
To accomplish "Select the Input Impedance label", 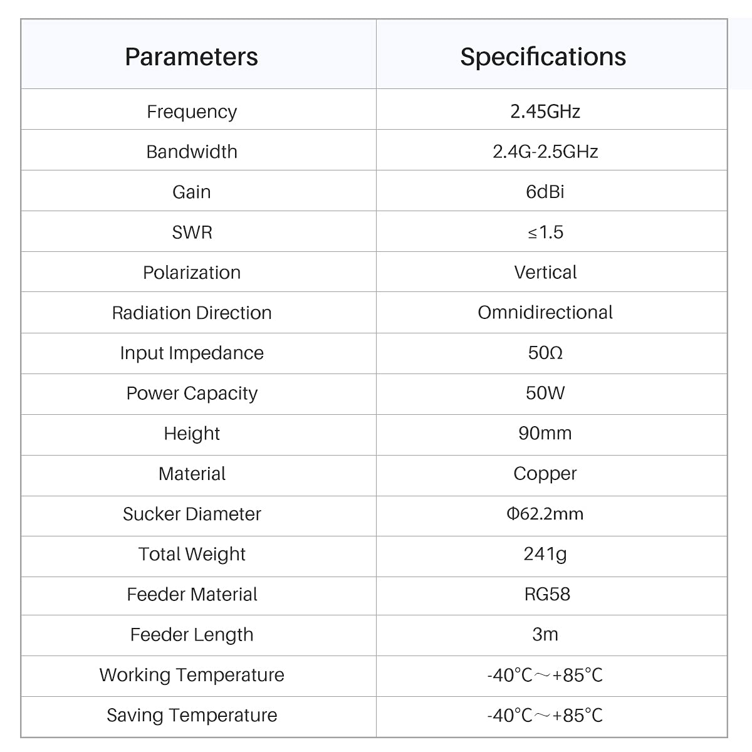I will [192, 353].
